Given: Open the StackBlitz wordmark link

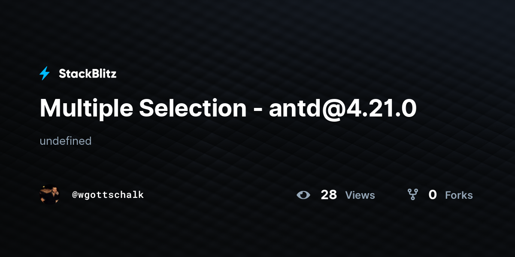Looking at the screenshot, I should tap(88, 74).
